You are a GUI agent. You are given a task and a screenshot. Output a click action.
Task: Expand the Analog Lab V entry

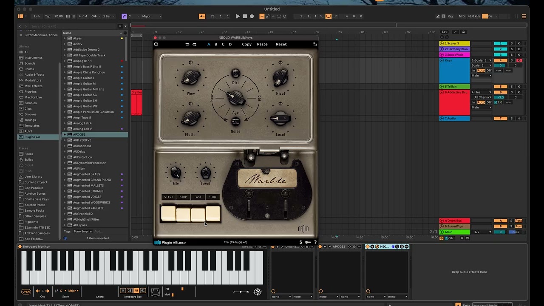[x=65, y=129]
